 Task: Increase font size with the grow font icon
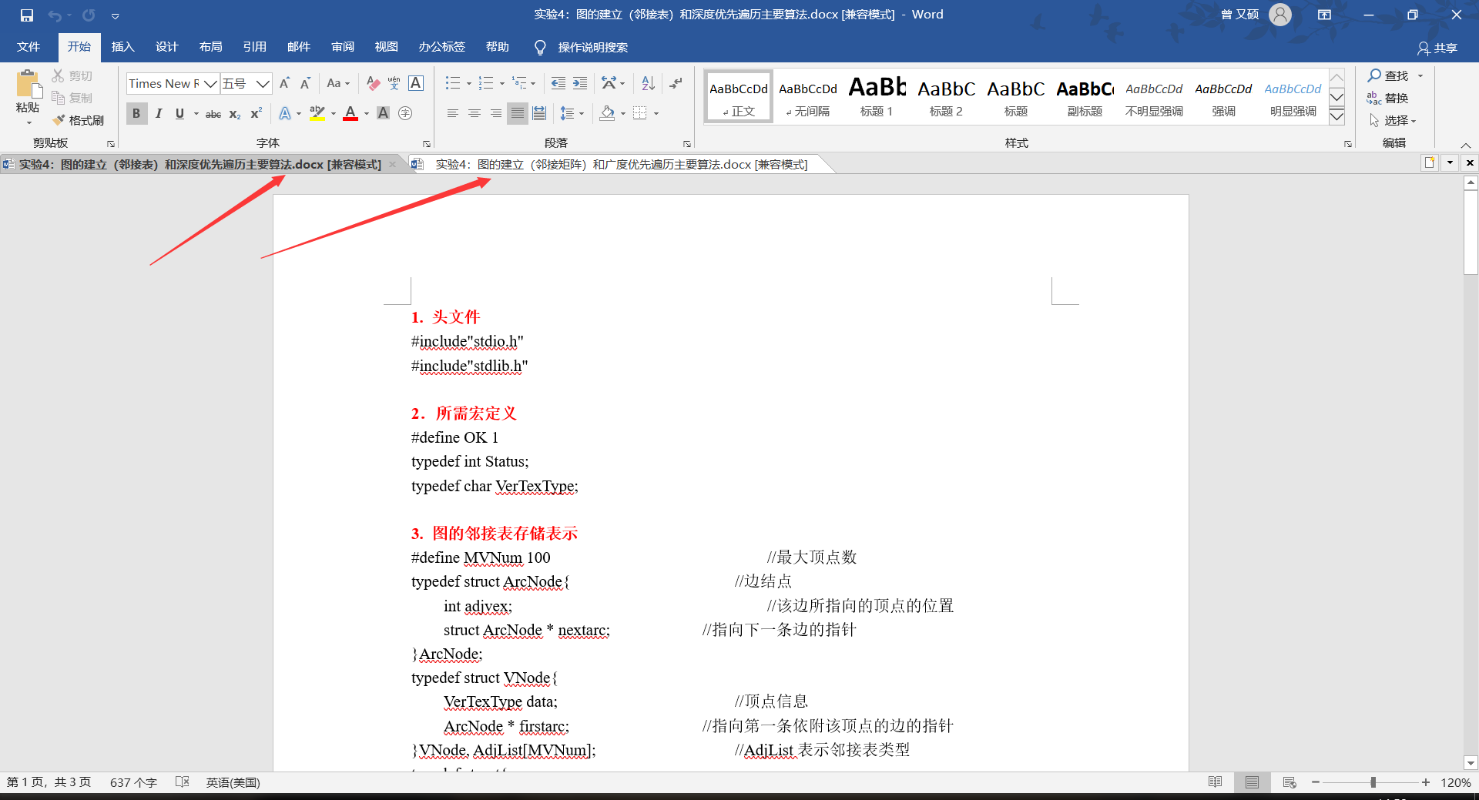284,83
